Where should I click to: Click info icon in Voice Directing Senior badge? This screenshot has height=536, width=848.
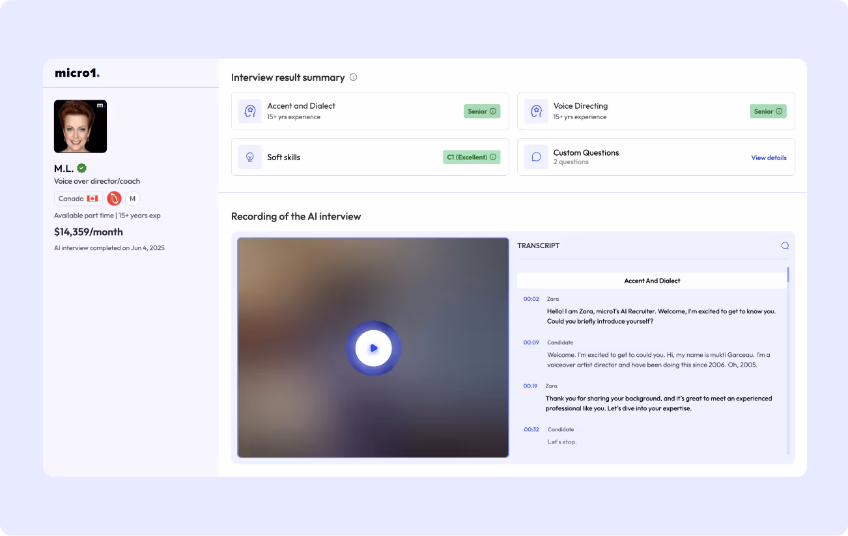click(x=779, y=111)
